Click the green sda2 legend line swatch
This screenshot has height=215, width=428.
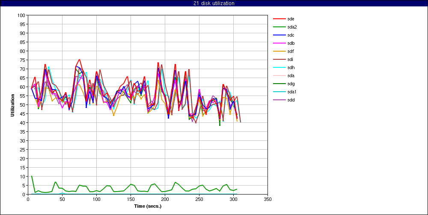pyautogui.click(x=279, y=27)
